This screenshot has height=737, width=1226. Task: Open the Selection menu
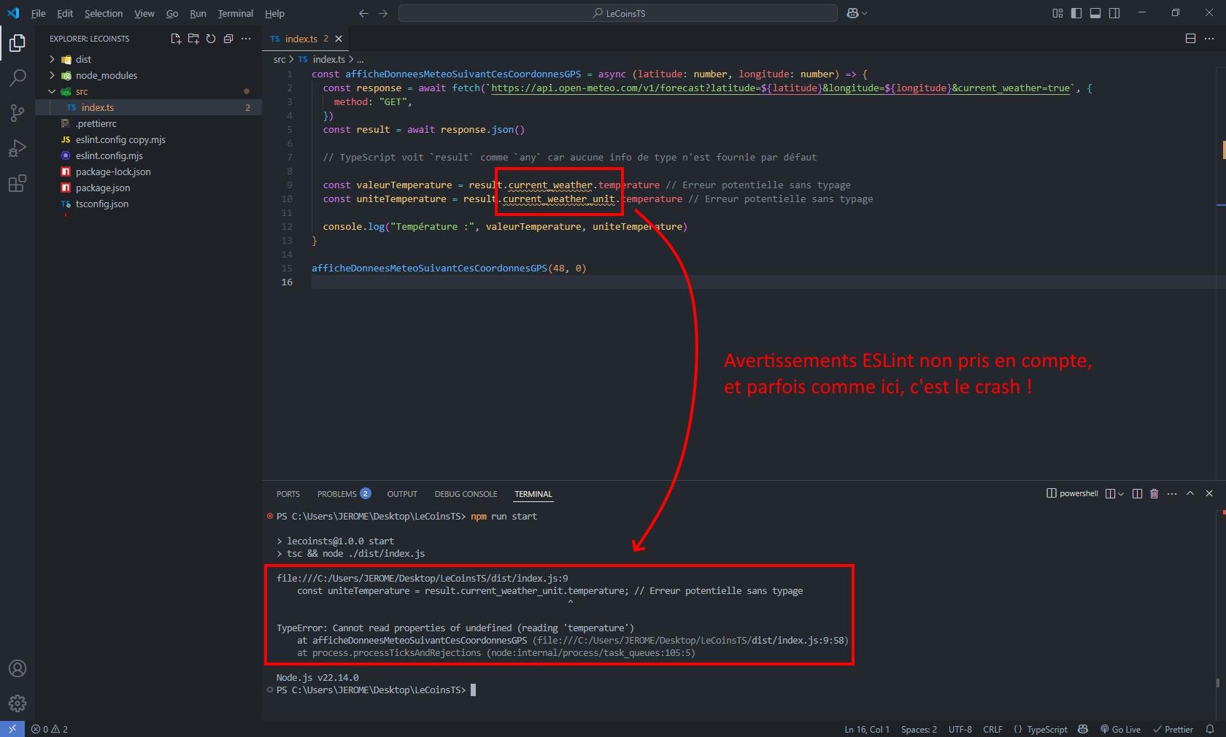104,13
